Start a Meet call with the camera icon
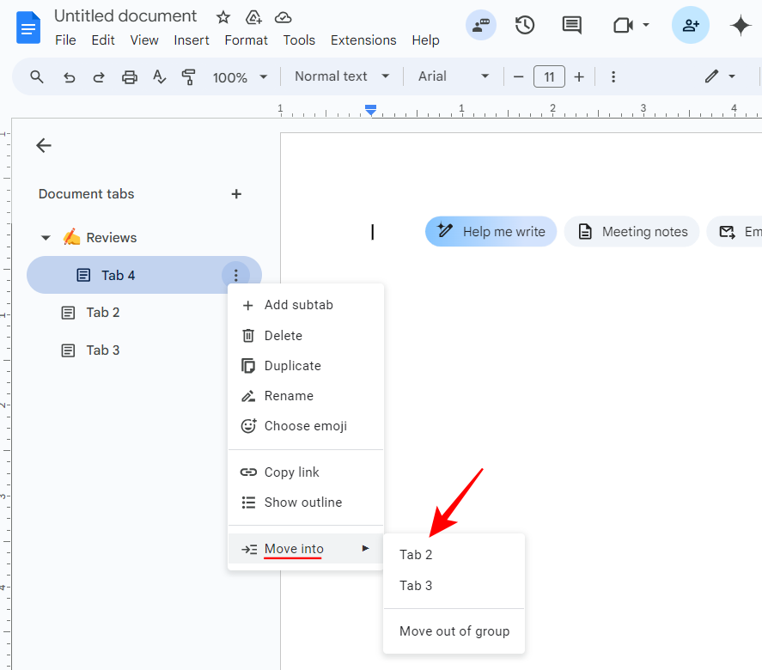This screenshot has width=762, height=670. point(623,25)
